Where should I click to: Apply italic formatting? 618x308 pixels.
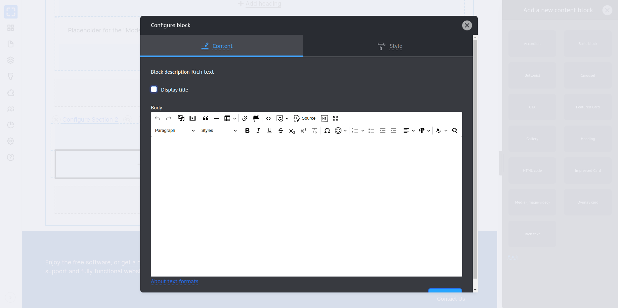(258, 131)
